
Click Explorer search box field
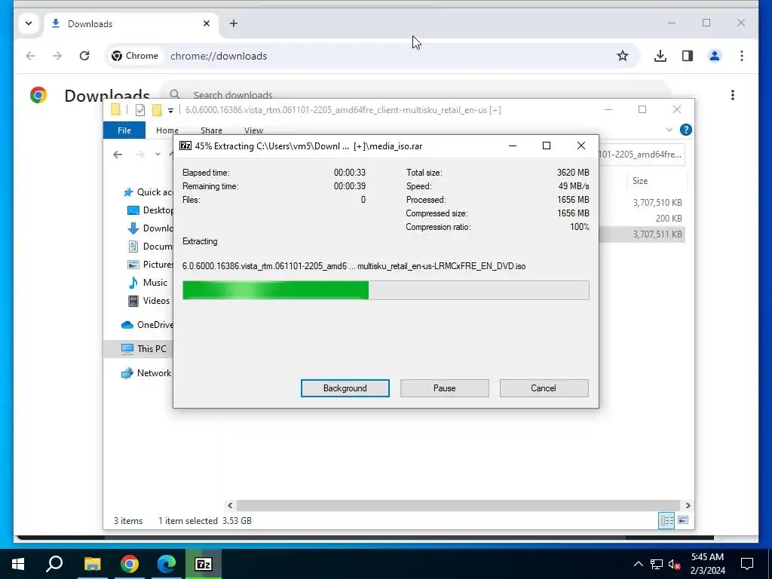pos(642,155)
